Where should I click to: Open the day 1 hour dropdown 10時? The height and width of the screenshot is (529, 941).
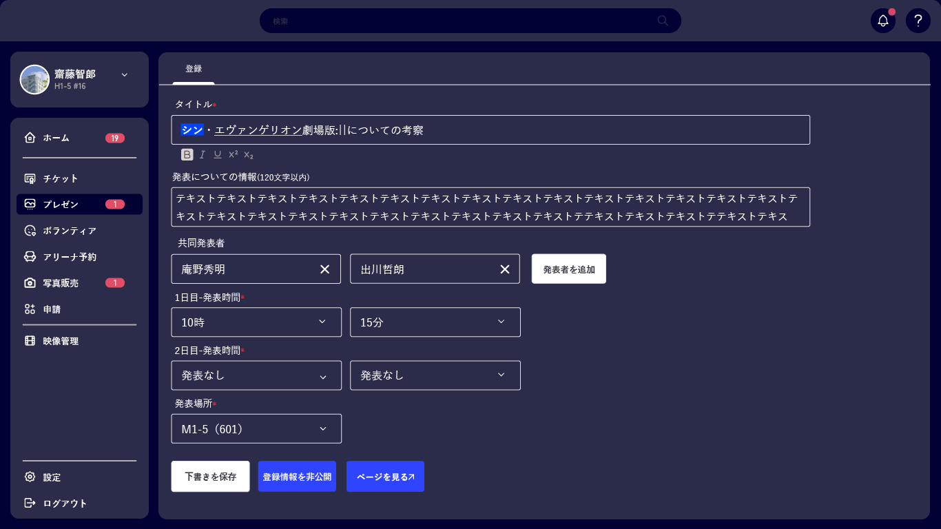point(256,322)
